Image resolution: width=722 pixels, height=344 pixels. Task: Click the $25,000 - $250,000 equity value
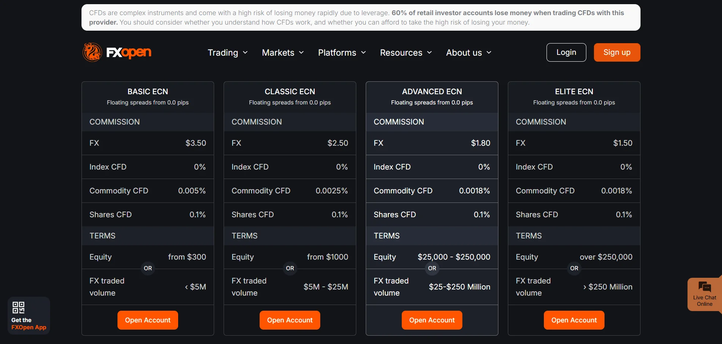[454, 257]
